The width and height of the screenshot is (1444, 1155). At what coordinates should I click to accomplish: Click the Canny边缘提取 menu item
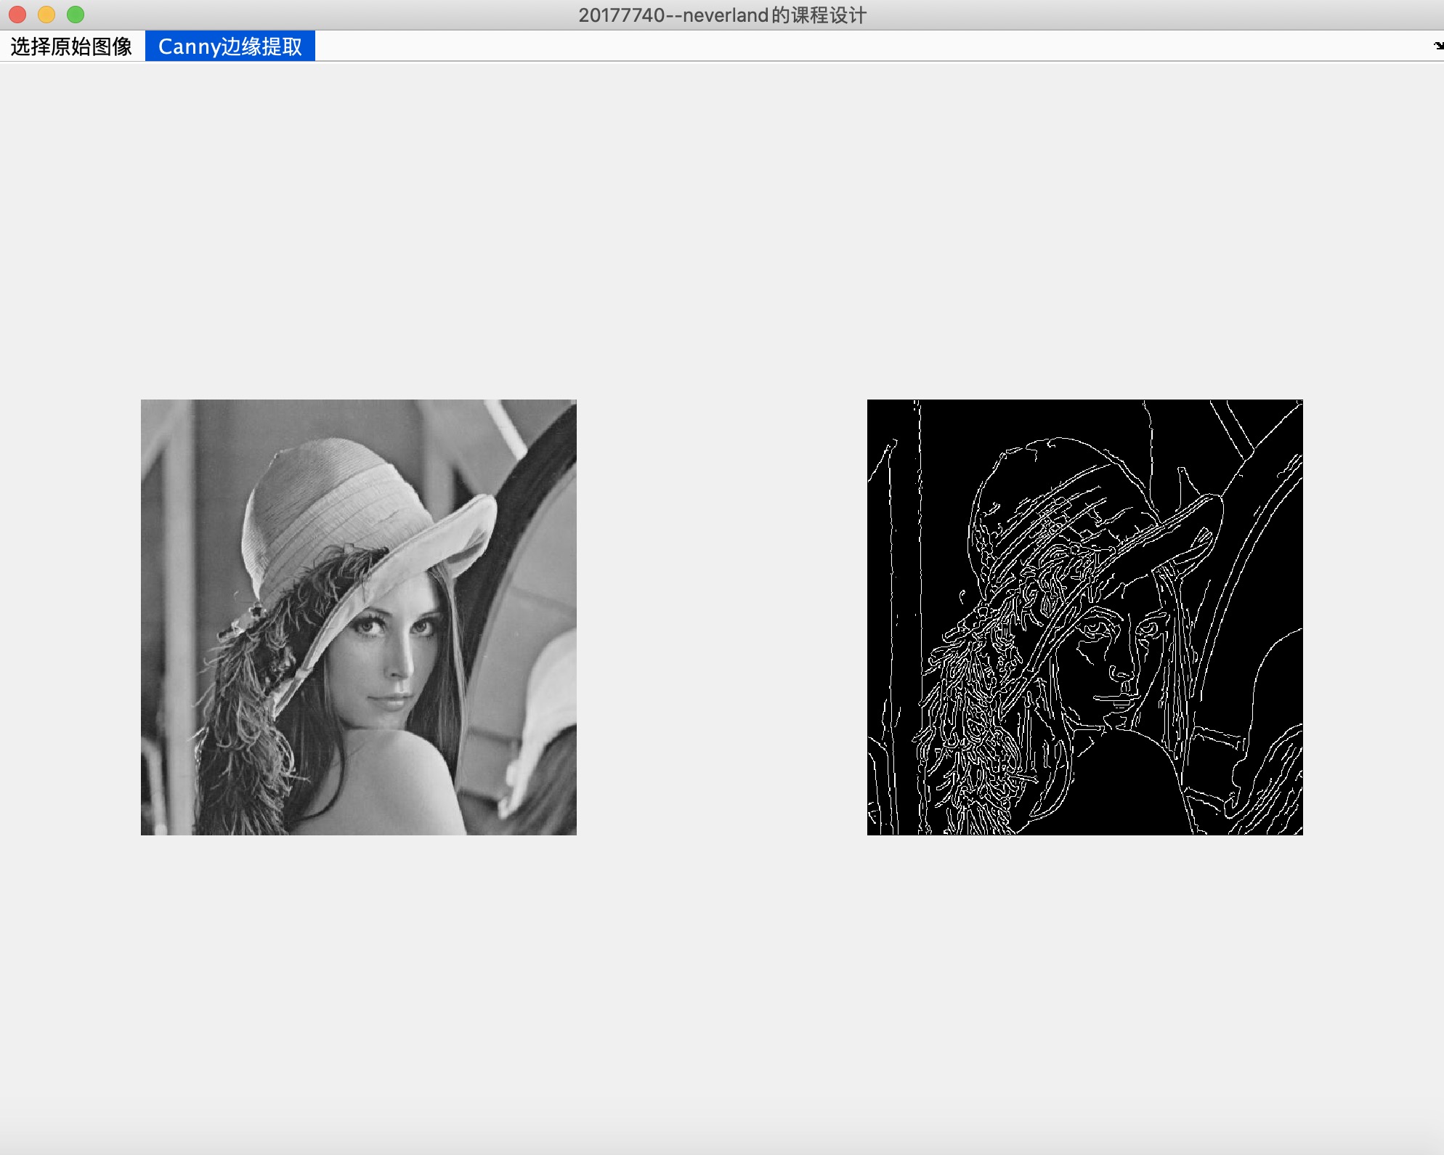click(230, 46)
